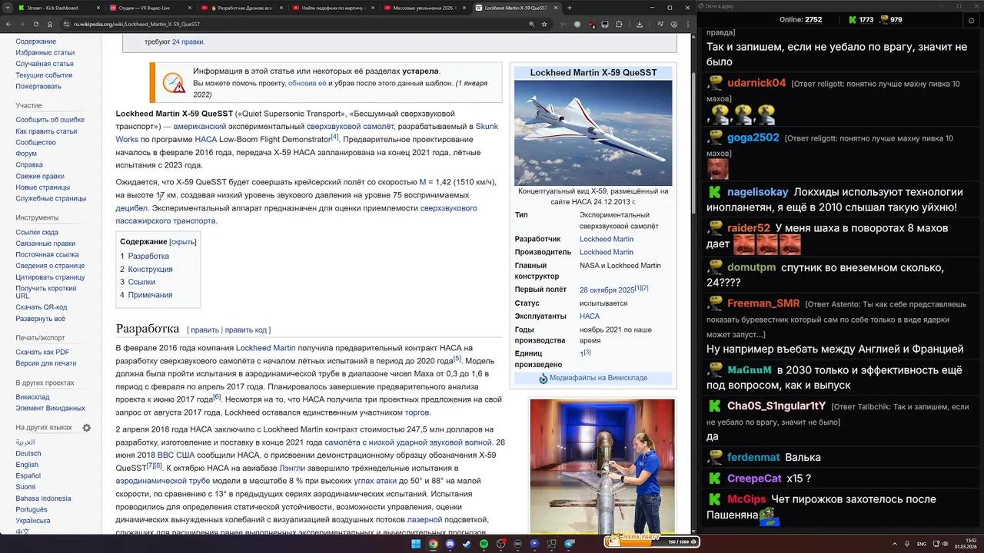Click username udarnick04 in chat
Screen dimensions: 984x553
(x=756, y=83)
